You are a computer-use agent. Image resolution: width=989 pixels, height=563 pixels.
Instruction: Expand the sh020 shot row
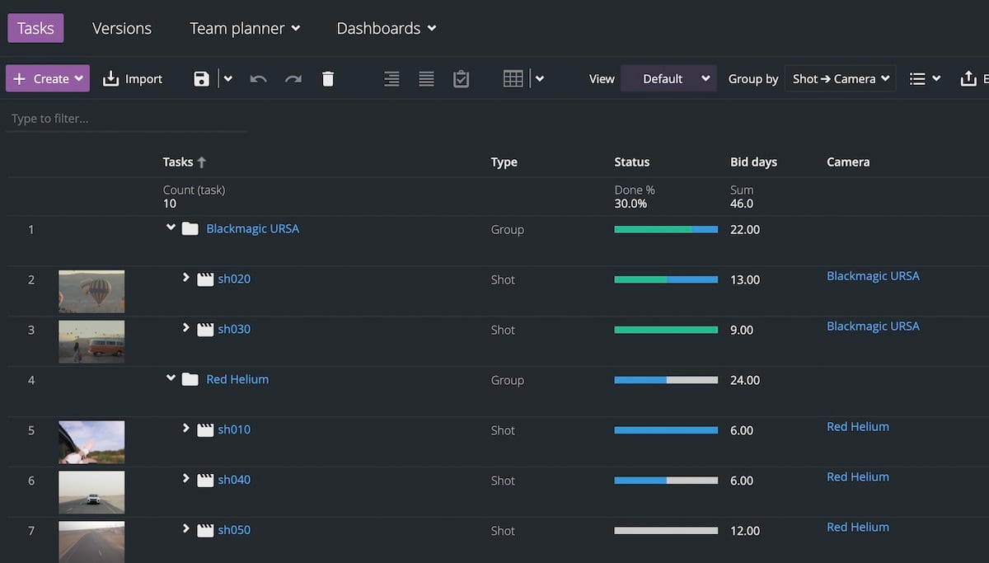[x=186, y=279]
